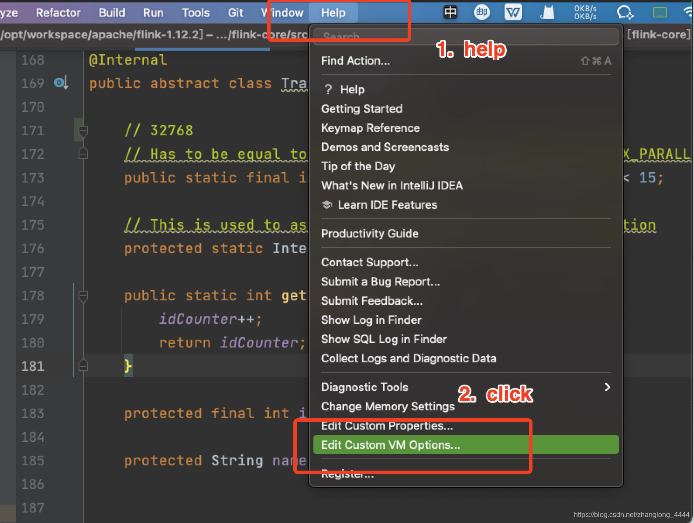
Task: Click the Help menu search field
Action: [x=466, y=37]
